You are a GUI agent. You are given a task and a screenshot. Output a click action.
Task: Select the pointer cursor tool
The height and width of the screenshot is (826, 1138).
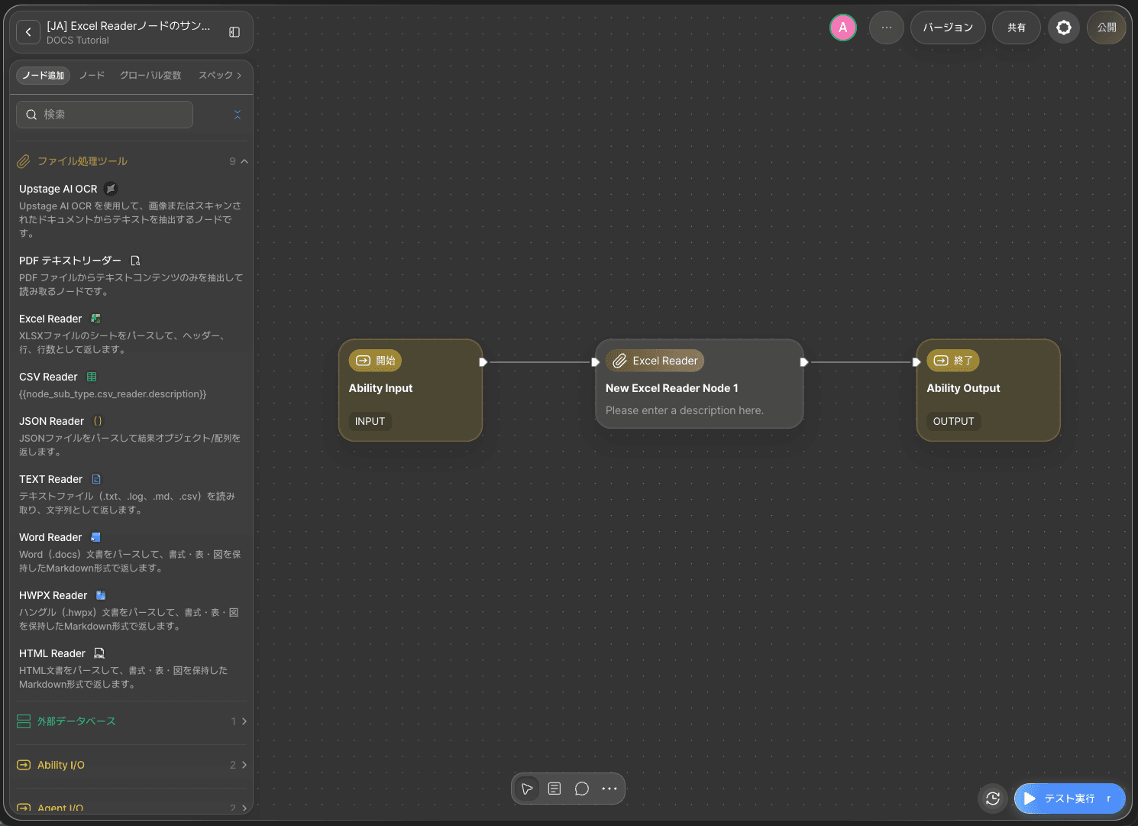(527, 789)
